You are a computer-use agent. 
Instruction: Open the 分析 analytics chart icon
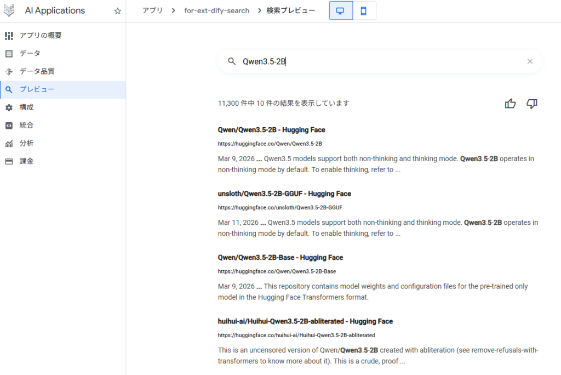pyautogui.click(x=9, y=144)
